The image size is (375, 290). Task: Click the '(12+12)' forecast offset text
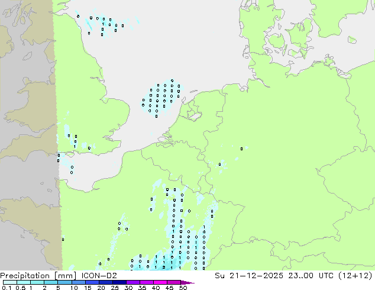(355, 276)
